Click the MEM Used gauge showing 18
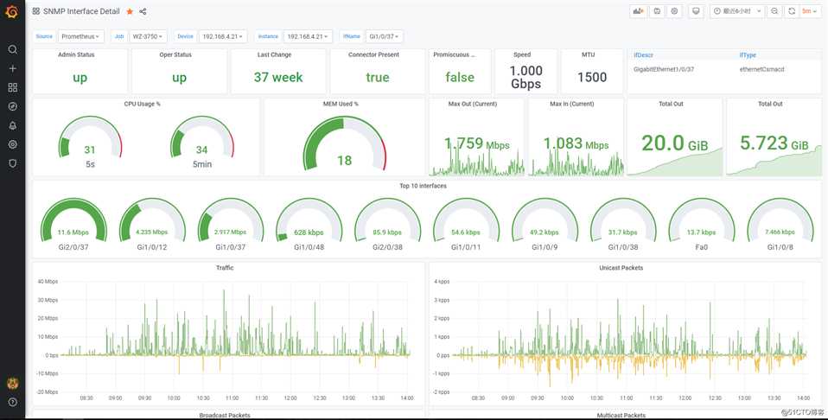Viewport: 828px width, 420px height. click(x=344, y=144)
